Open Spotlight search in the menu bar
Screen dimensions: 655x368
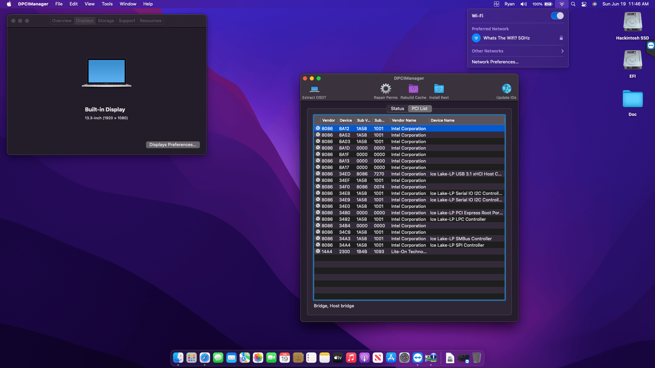click(573, 4)
